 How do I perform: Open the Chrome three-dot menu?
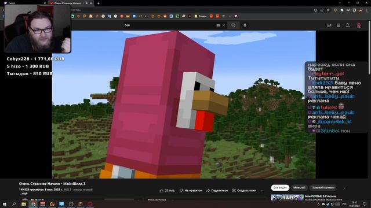pos(367,10)
